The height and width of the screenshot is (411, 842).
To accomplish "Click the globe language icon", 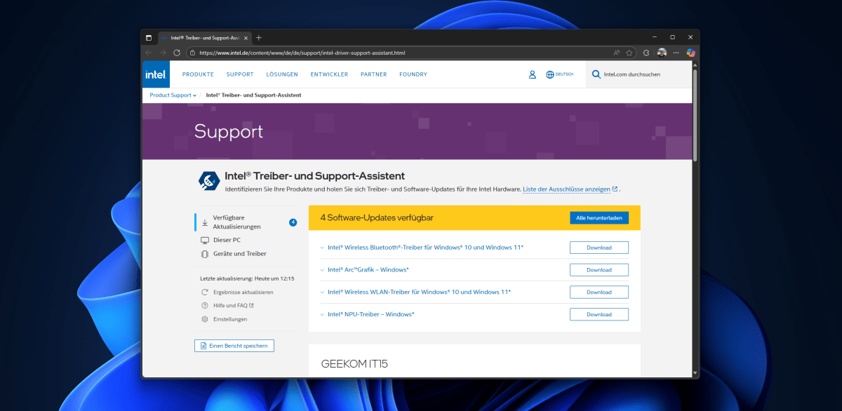I will coord(550,74).
